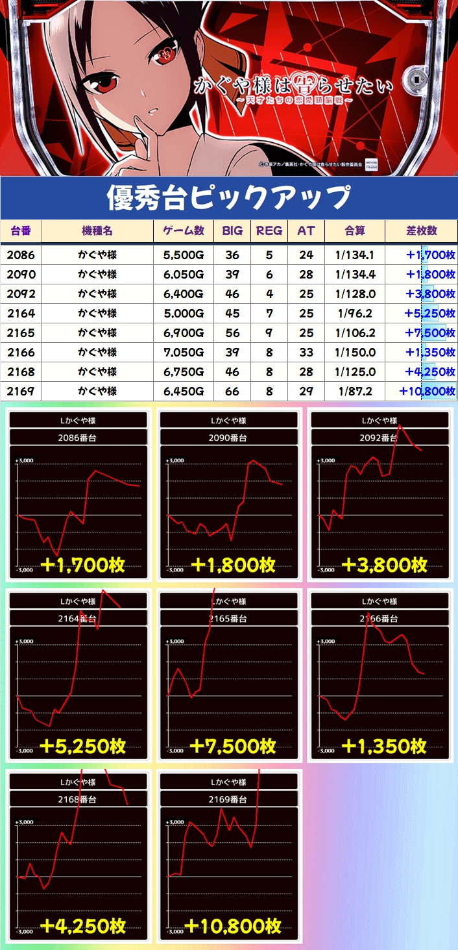
Task: Select the 2165番台 graph with +7,500枚
Action: pyautogui.click(x=228, y=676)
